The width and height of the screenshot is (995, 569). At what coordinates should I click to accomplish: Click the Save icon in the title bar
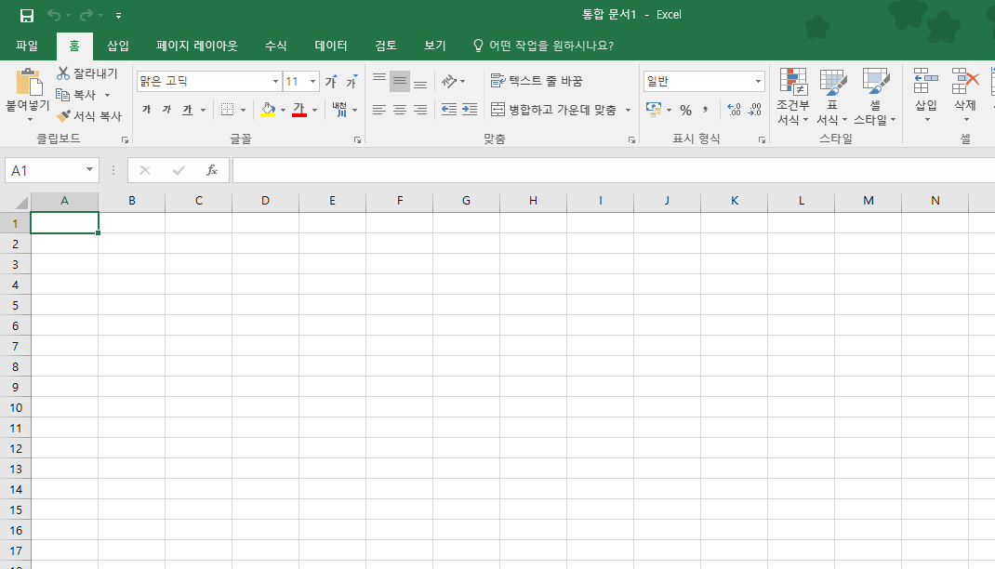(26, 15)
